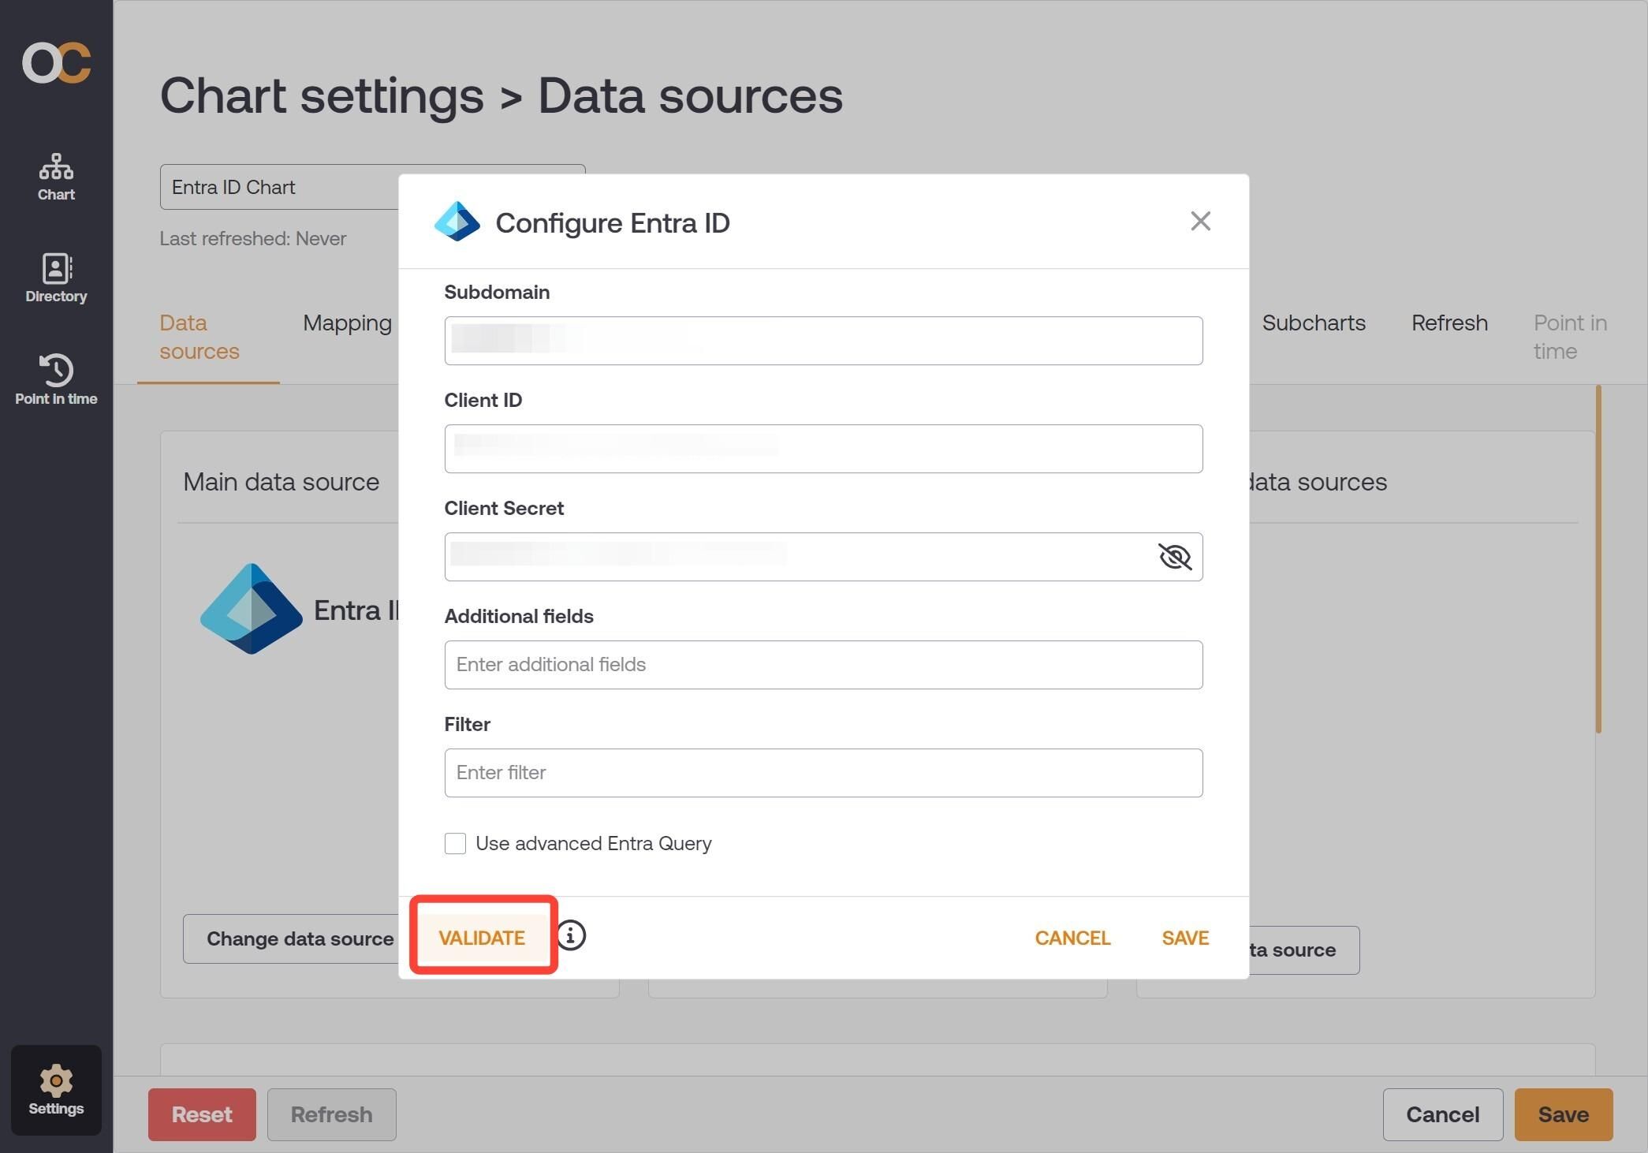Click the Additional fields input

[823, 665]
